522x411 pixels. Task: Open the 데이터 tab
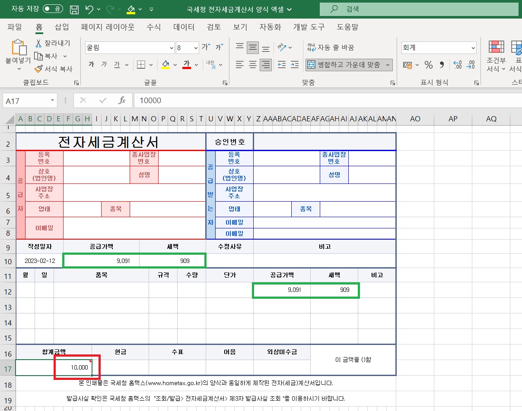(x=184, y=27)
